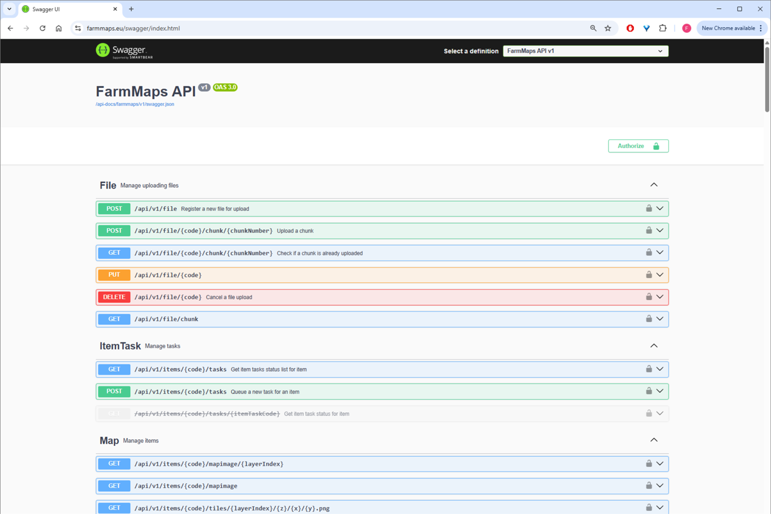771x514 pixels.
Task: Click the green Authorize button
Action: (x=638, y=146)
